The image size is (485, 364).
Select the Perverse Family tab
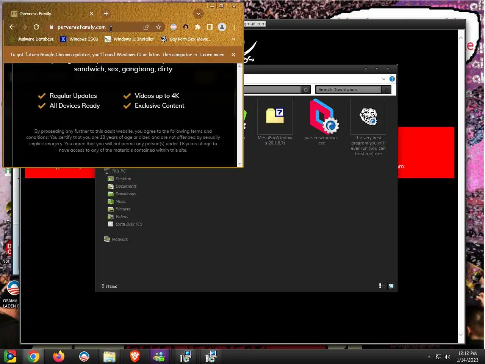point(52,14)
